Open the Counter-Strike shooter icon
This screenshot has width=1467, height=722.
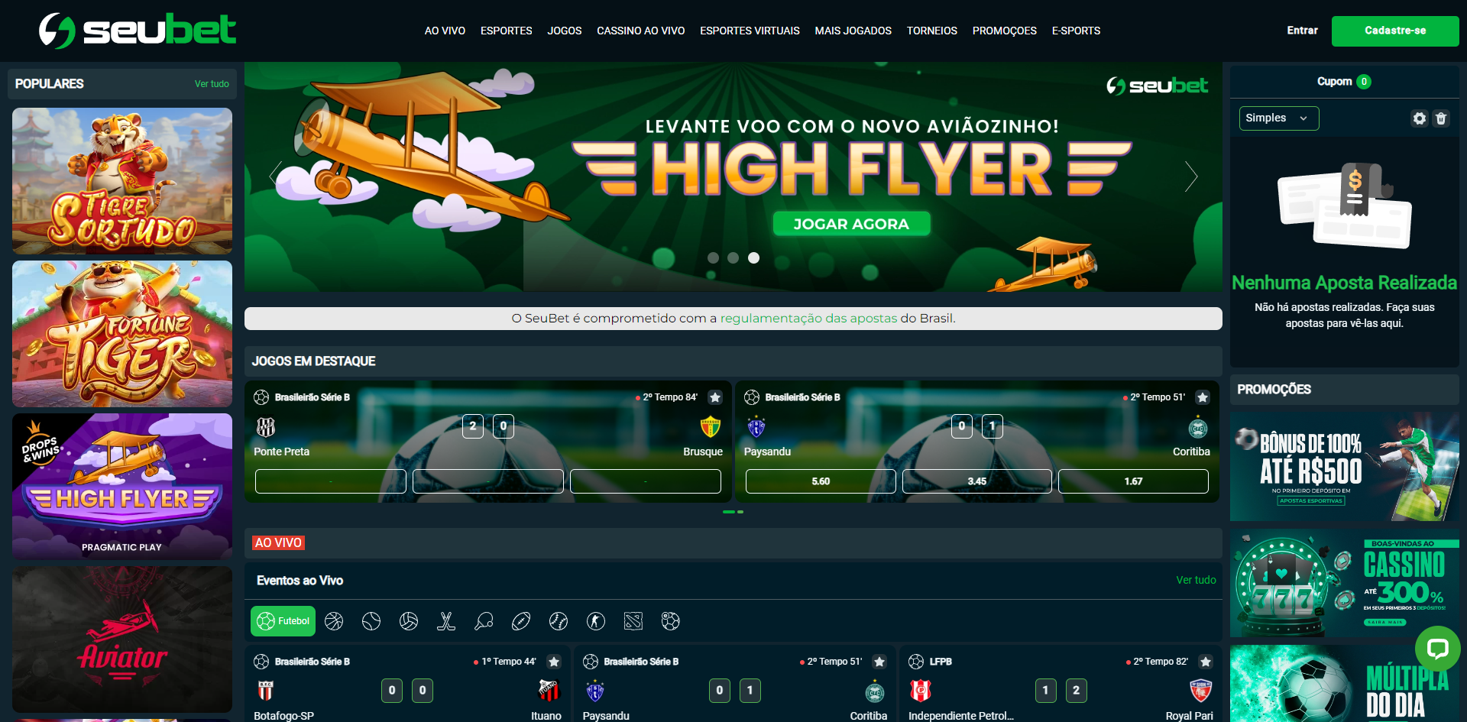point(596,621)
